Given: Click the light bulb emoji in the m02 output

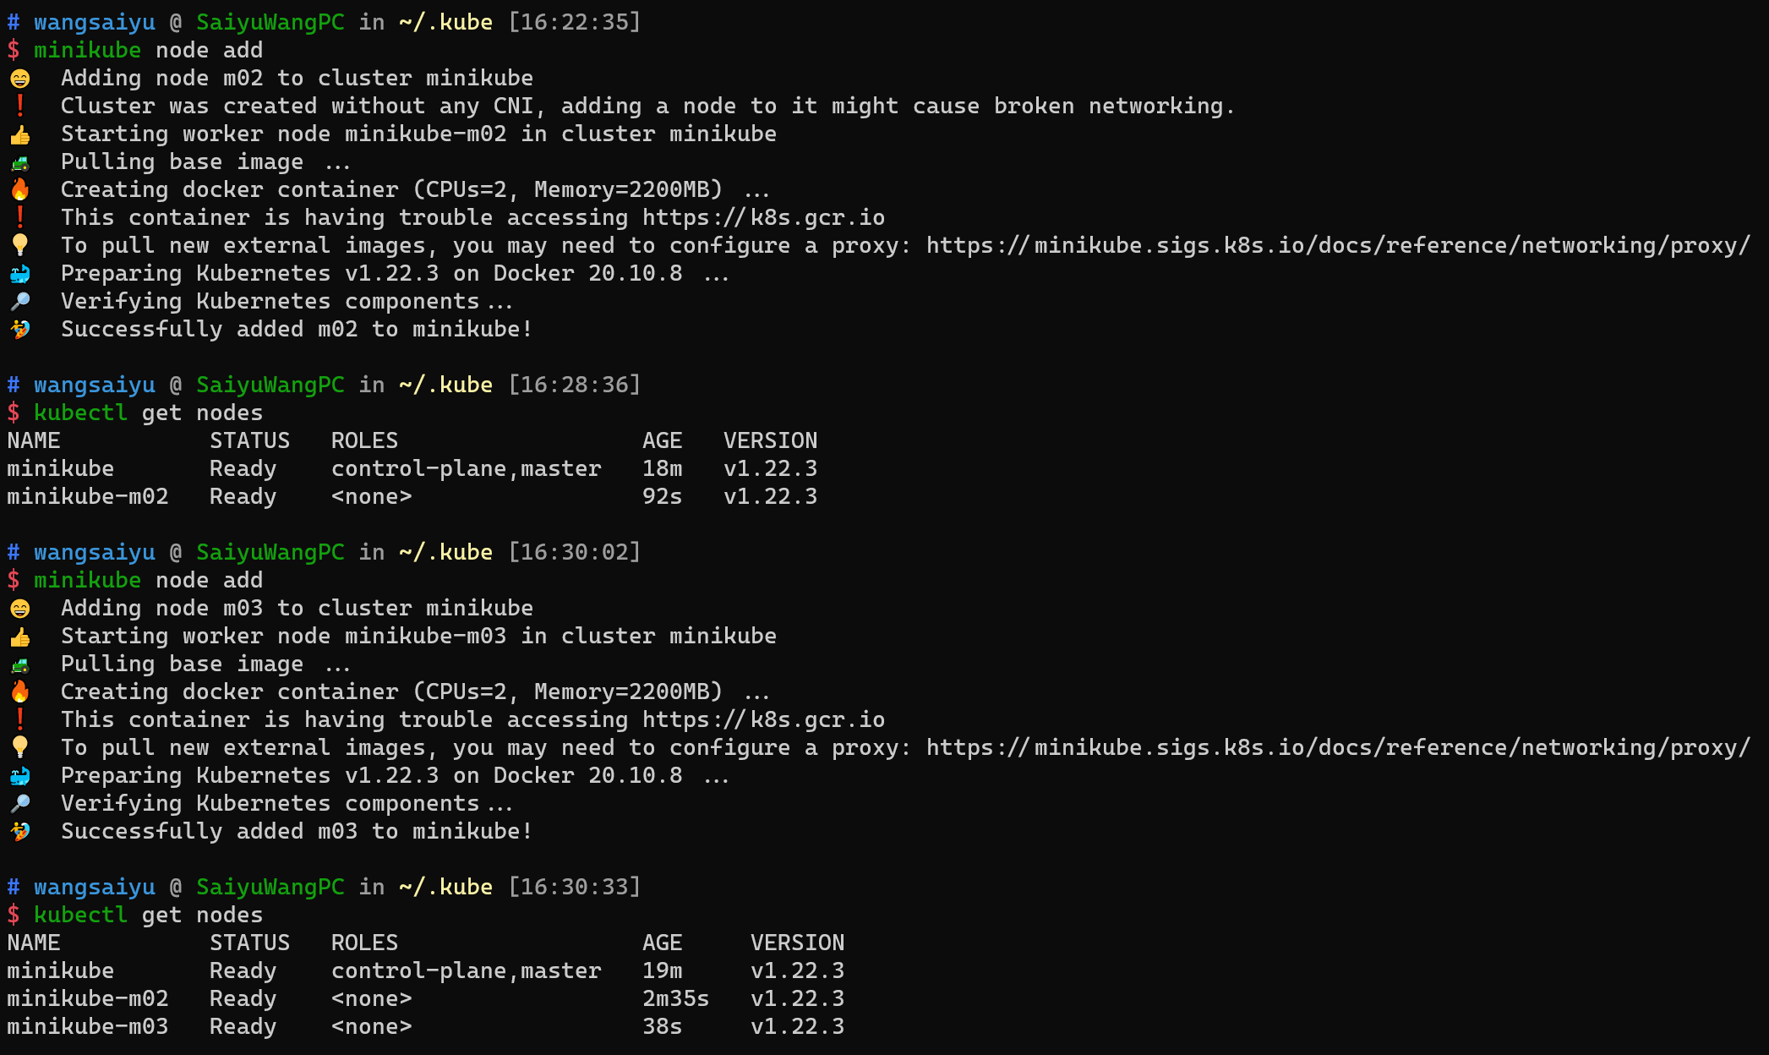Looking at the screenshot, I should (x=19, y=246).
